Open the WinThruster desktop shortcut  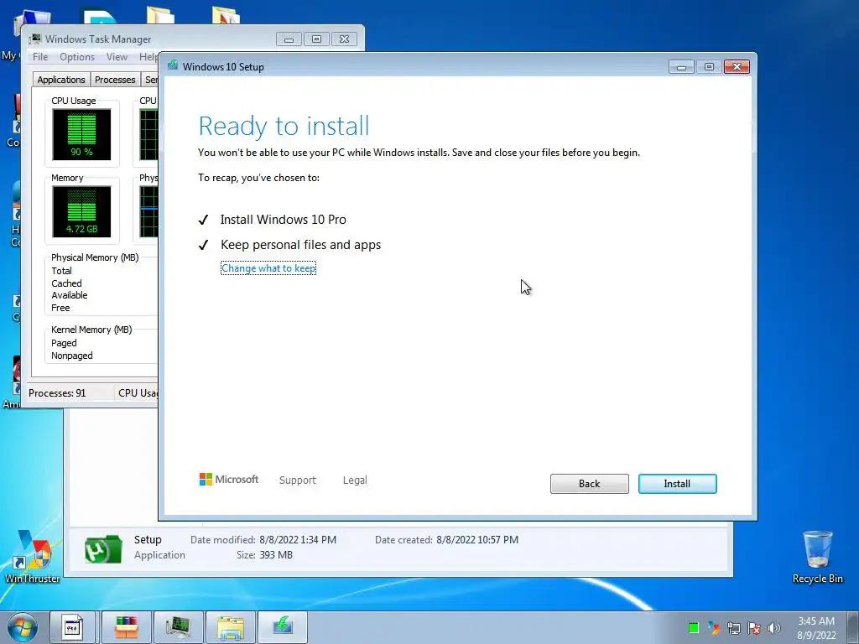click(33, 557)
